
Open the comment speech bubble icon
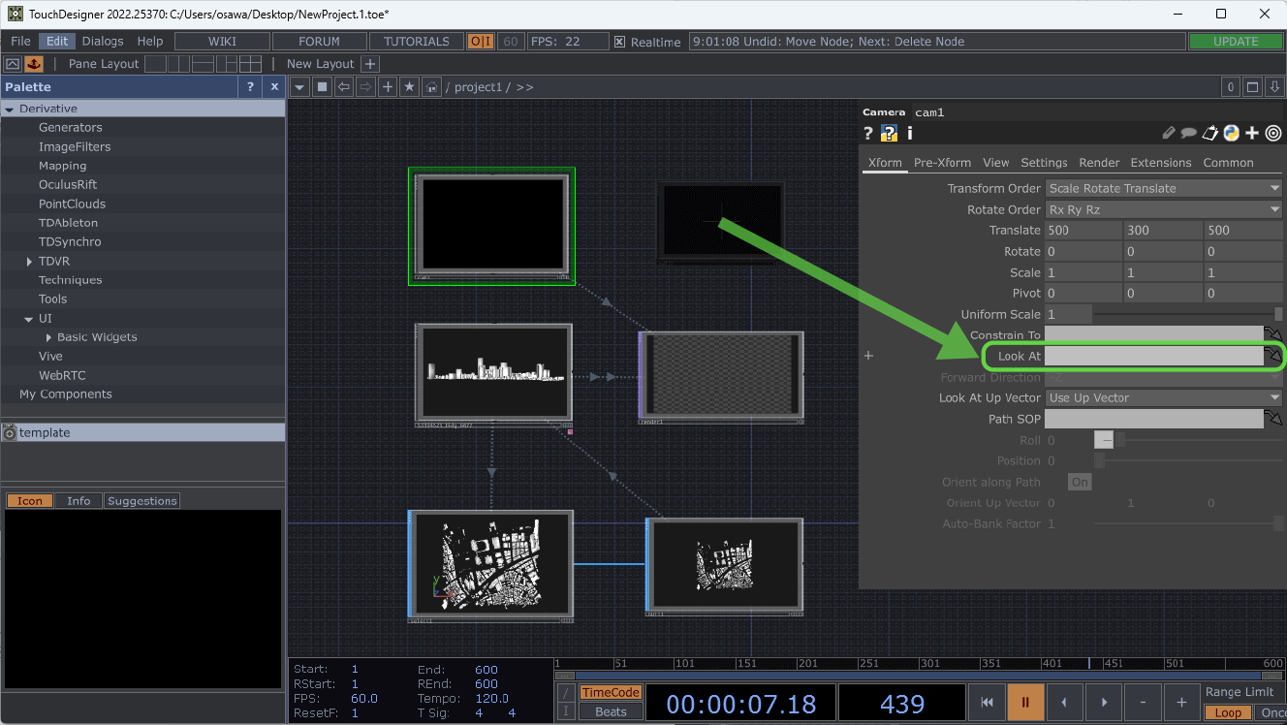pyautogui.click(x=1189, y=134)
